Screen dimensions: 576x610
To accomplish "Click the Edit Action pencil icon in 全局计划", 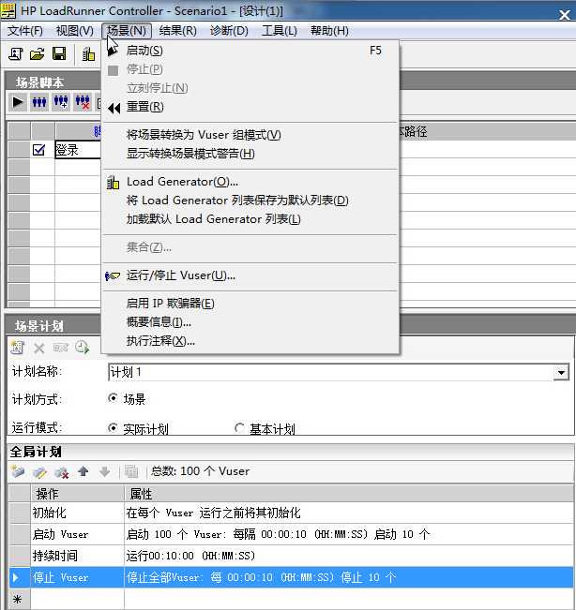I will tap(39, 472).
